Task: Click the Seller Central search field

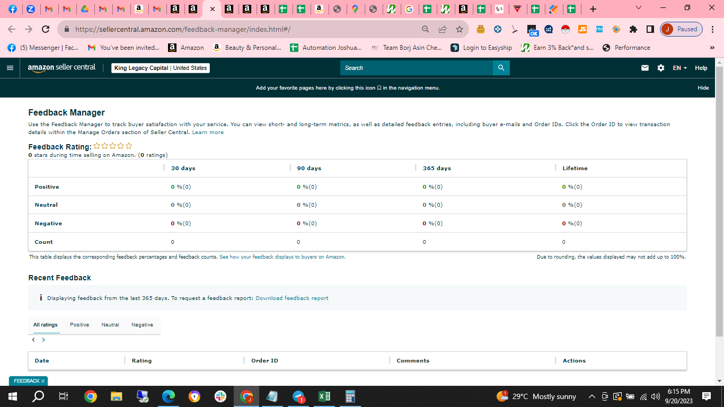Action: [417, 68]
